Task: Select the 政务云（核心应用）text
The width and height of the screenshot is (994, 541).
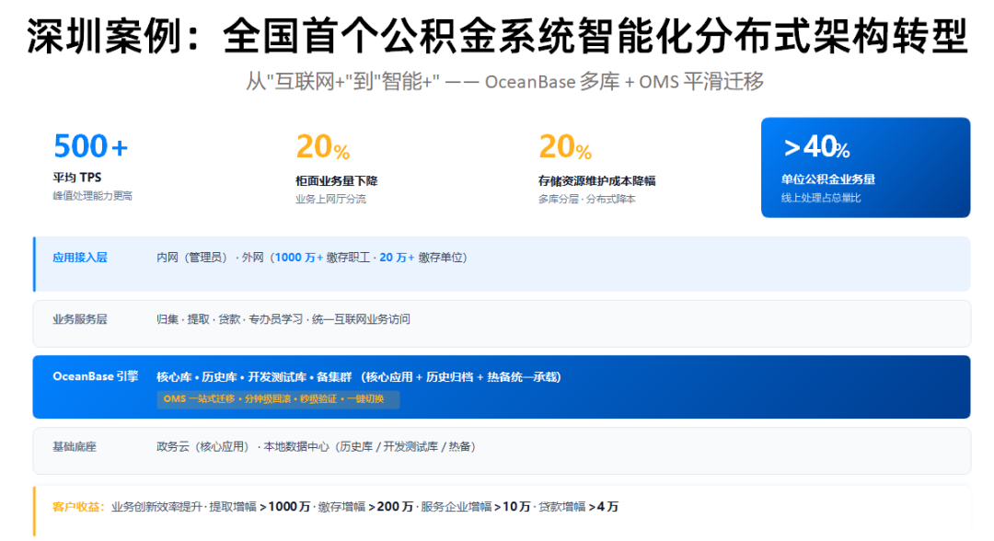Action: [x=202, y=446]
